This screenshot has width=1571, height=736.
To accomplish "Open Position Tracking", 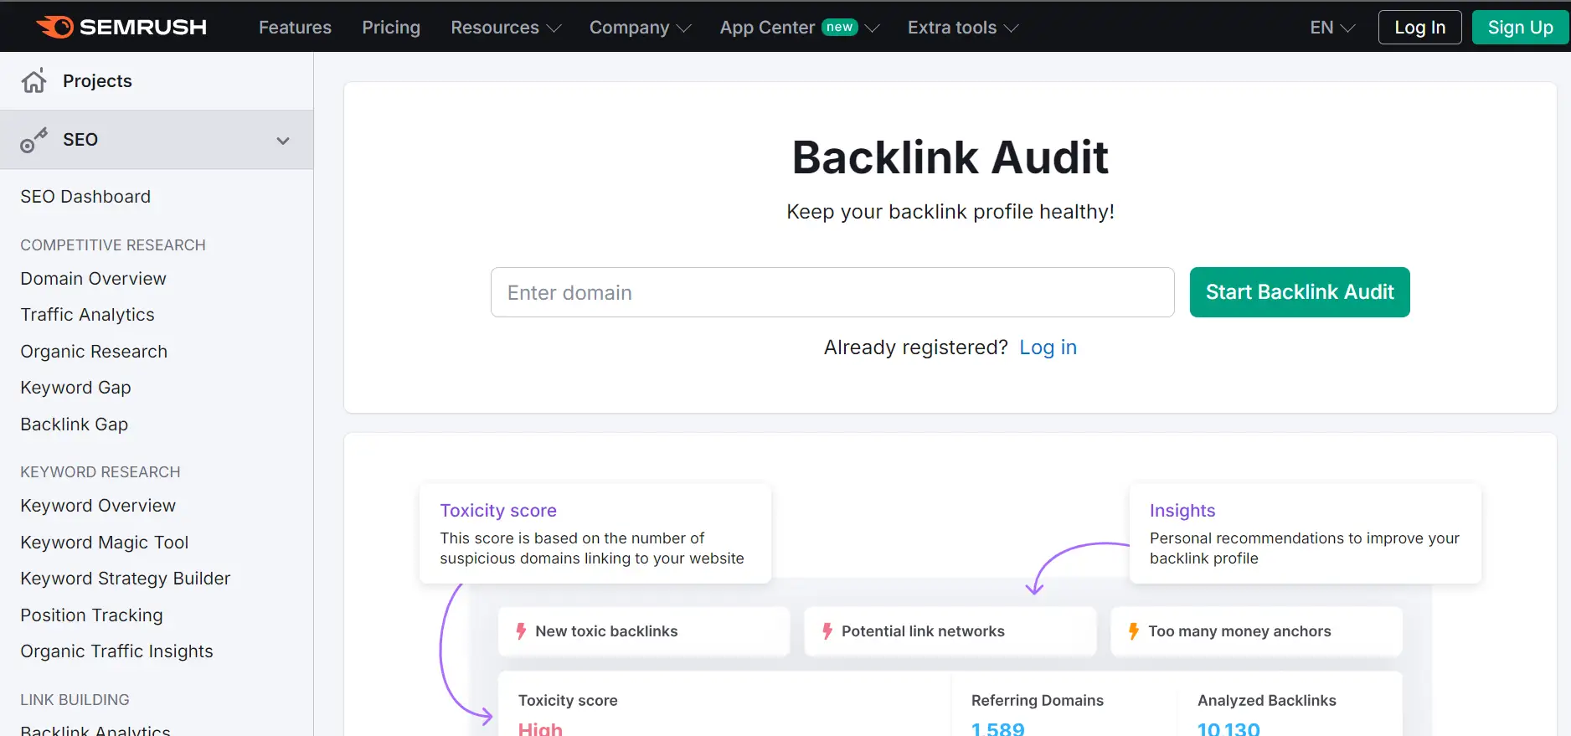I will [x=91, y=615].
